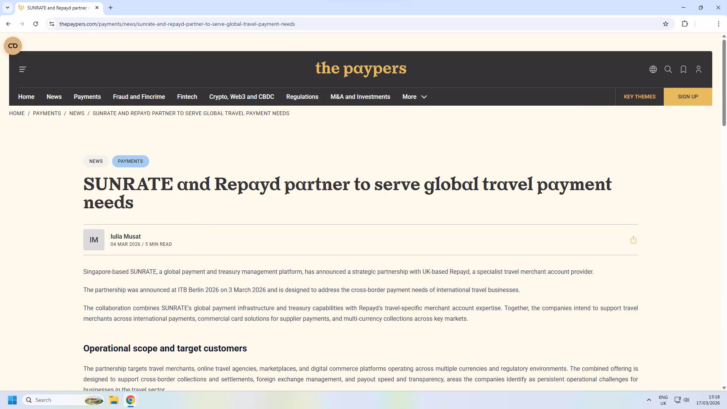Click the IM author avatar
The image size is (727, 409).
pyautogui.click(x=94, y=240)
